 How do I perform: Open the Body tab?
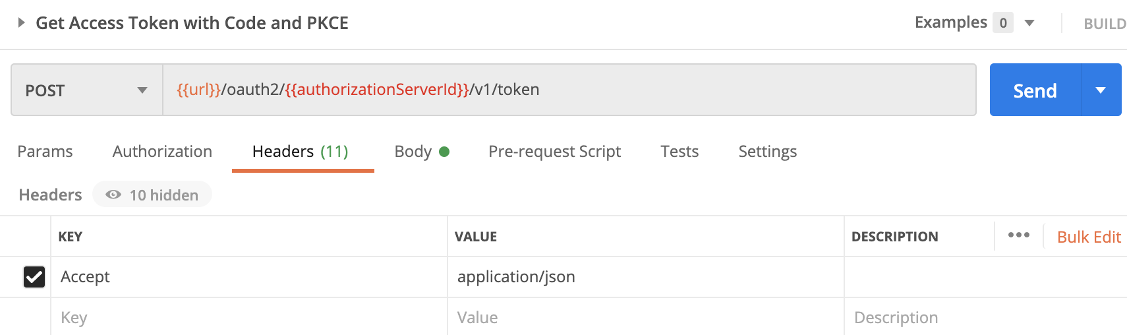422,152
